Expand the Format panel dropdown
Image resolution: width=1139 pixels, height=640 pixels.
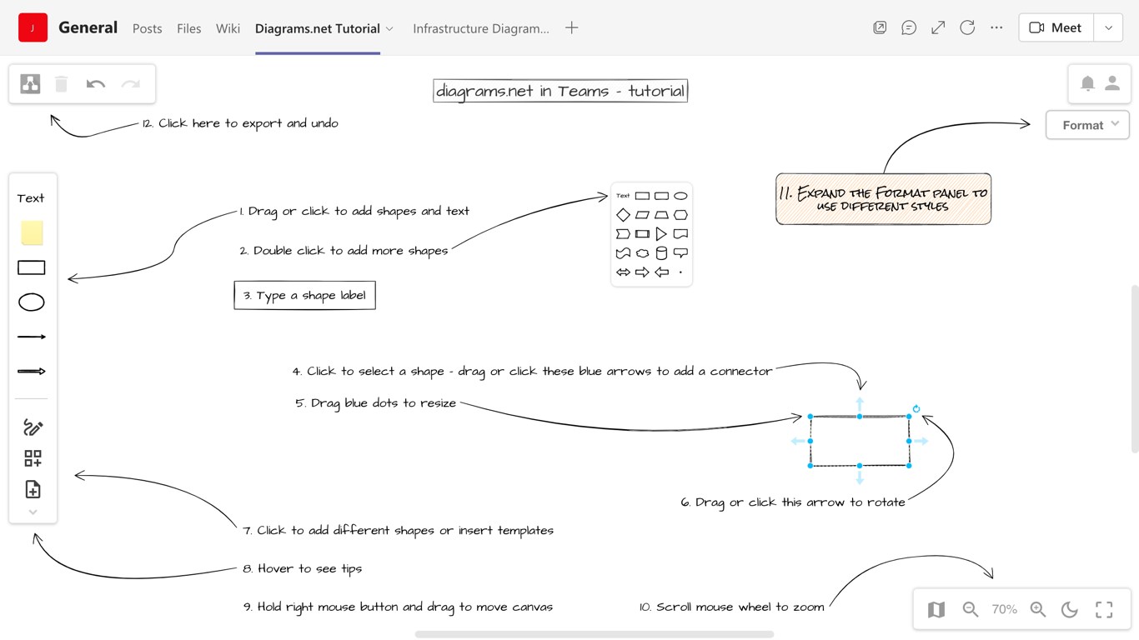(1088, 125)
